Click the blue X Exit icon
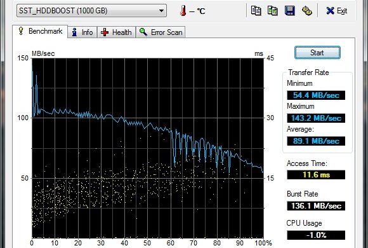This screenshot has width=368, height=248. 330,11
